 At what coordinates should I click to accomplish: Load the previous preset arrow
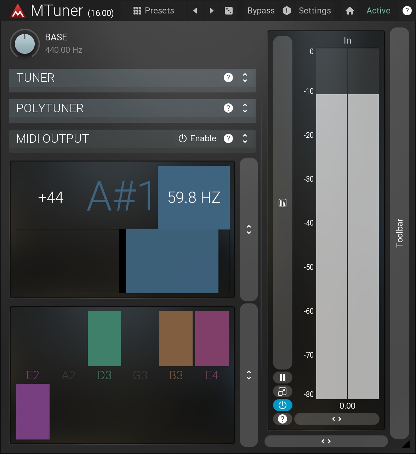[x=195, y=11]
